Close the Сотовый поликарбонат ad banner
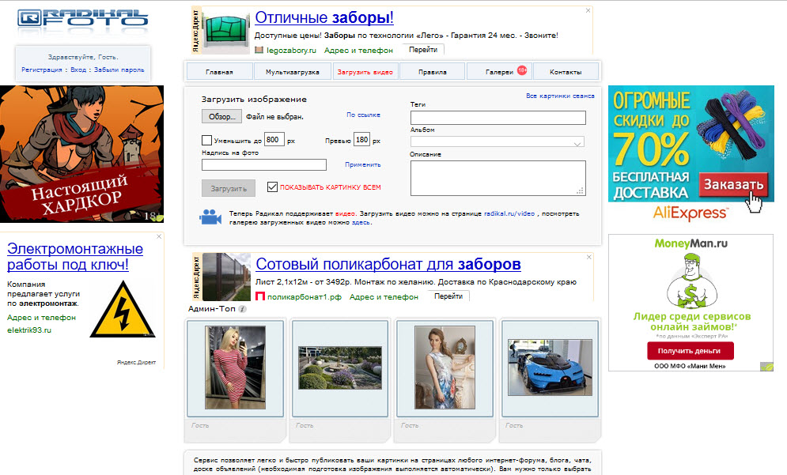This screenshot has height=475, width=787. click(x=588, y=257)
